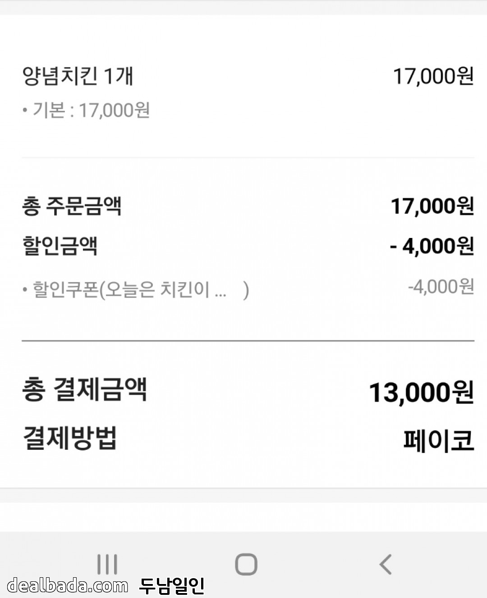Select the 17,000원 price beside 양념치킨
The image size is (487, 598).
[433, 76]
